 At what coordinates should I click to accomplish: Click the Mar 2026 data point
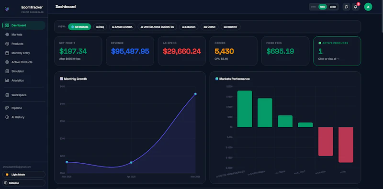67,162
